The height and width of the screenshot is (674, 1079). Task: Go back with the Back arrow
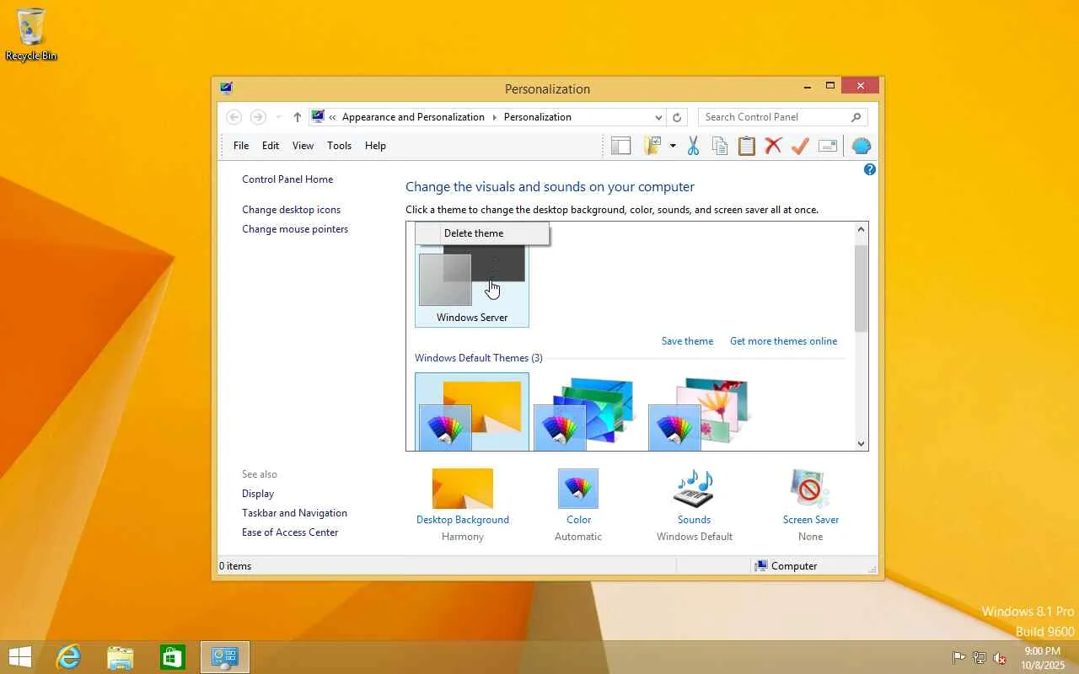(x=234, y=117)
